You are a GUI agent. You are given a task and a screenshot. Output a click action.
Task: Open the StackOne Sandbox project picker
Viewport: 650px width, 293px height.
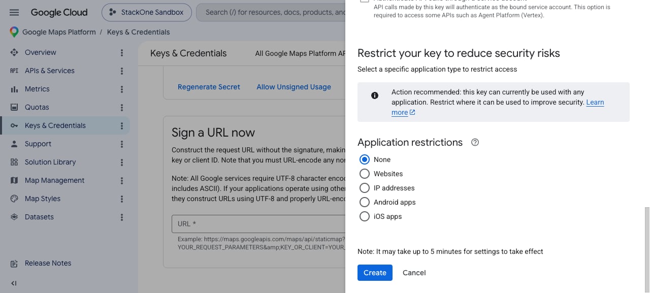click(x=147, y=12)
